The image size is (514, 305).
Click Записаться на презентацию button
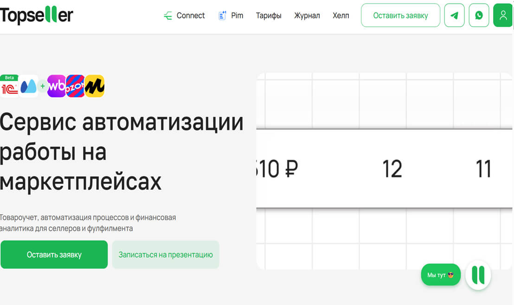coord(166,255)
